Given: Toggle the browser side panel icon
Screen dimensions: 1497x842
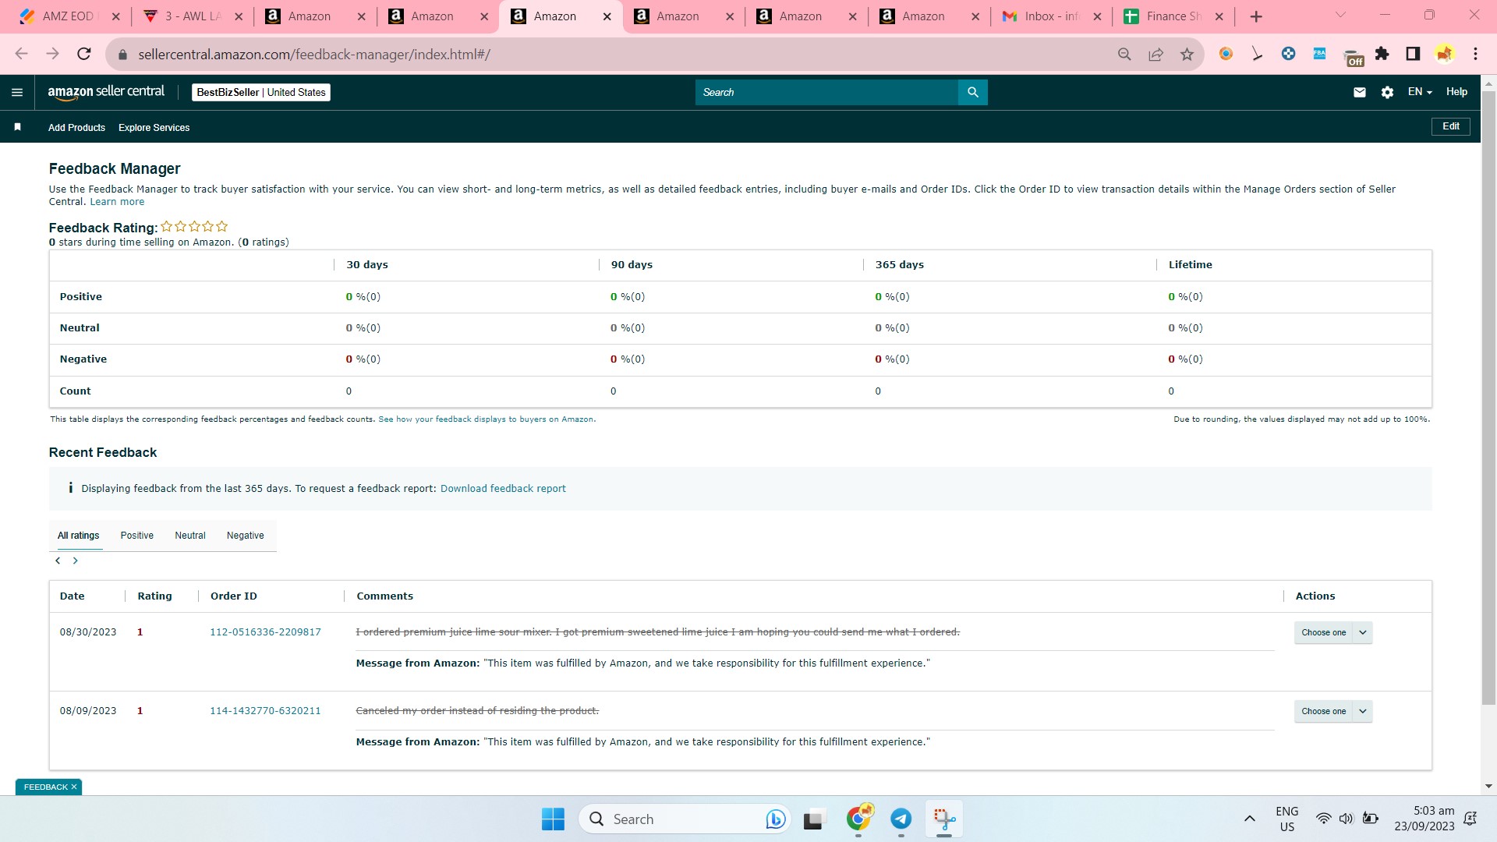Looking at the screenshot, I should coord(1413,54).
